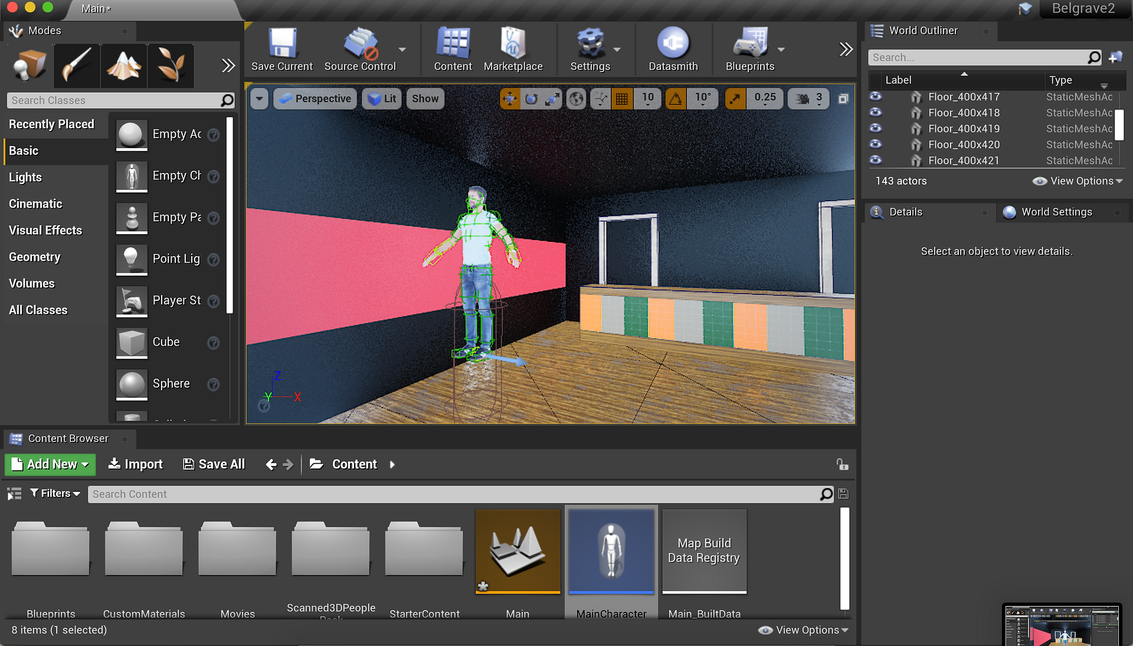The image size is (1133, 646).
Task: Change grid snap value 10
Action: coord(647,99)
